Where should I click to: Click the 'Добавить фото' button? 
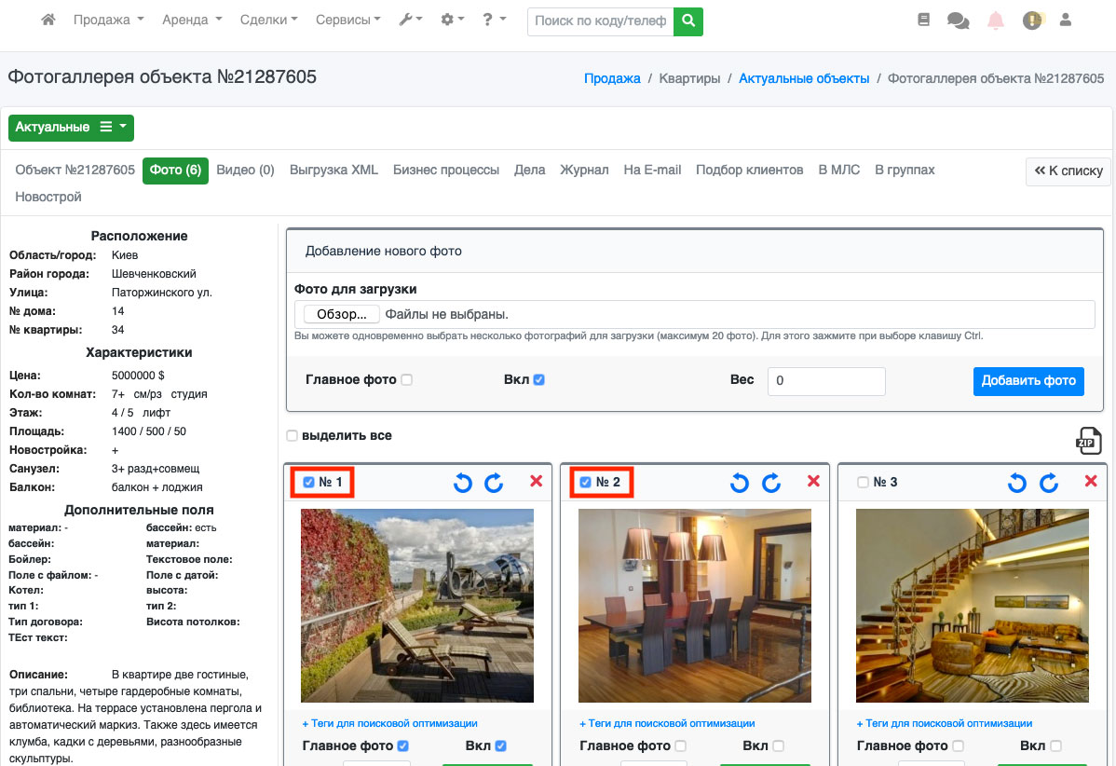(1028, 381)
